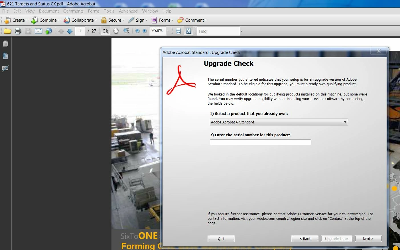Toggle scrolling page view mode

(x=178, y=31)
